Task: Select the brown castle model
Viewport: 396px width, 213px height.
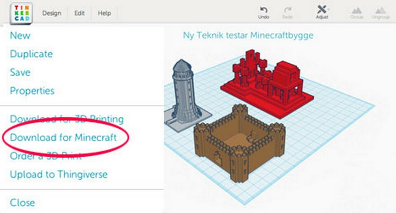Action: 239,144
